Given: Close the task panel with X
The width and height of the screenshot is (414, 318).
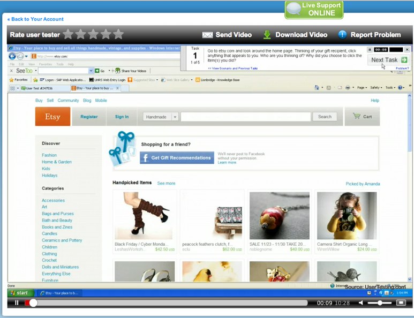Looking at the screenshot, I should [407, 50].
